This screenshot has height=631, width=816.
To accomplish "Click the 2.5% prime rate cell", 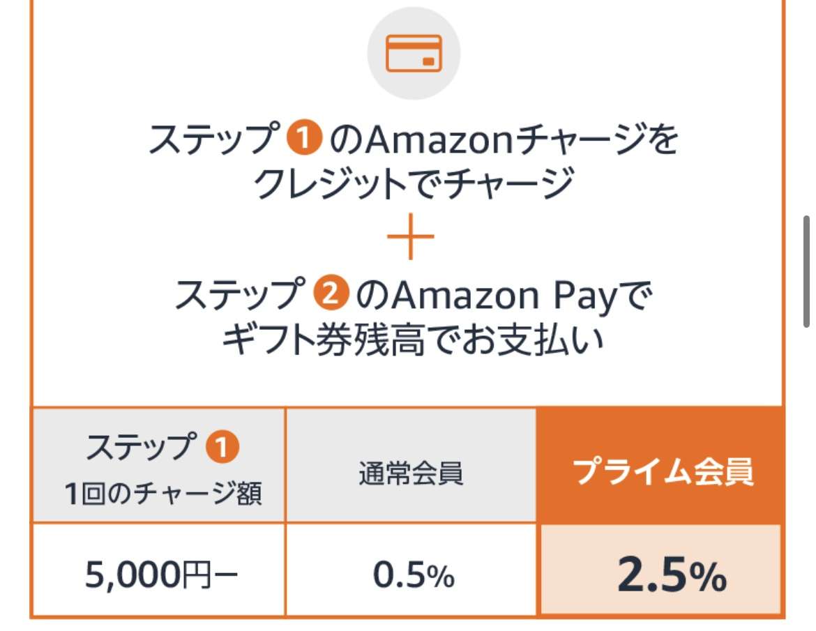I will point(661,570).
